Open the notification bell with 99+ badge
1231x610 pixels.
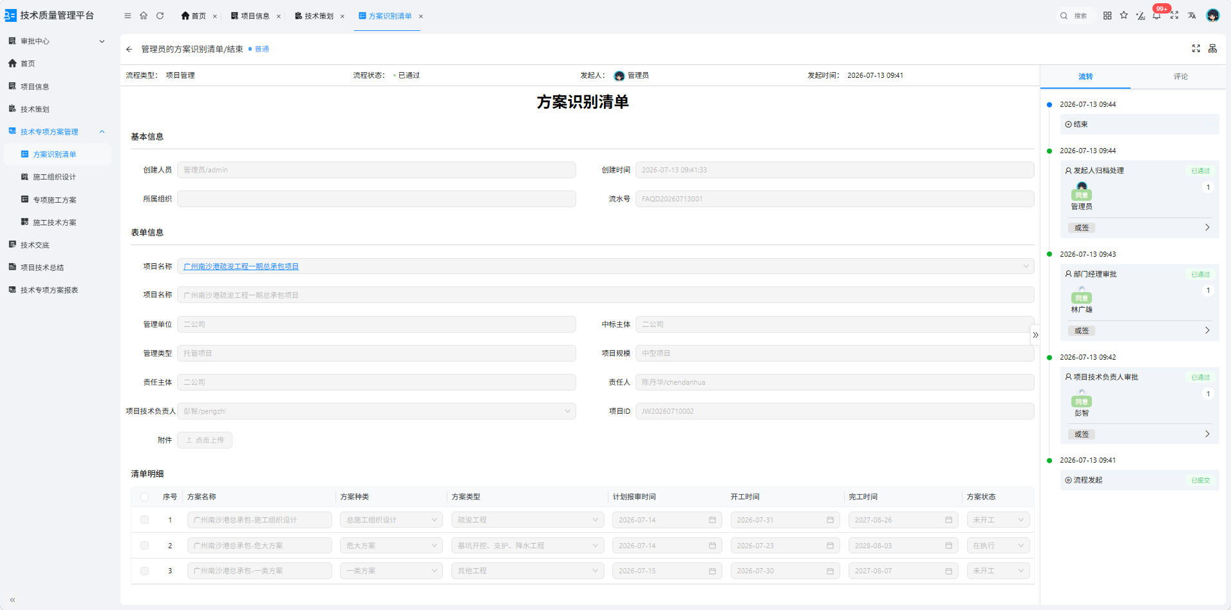click(1158, 15)
